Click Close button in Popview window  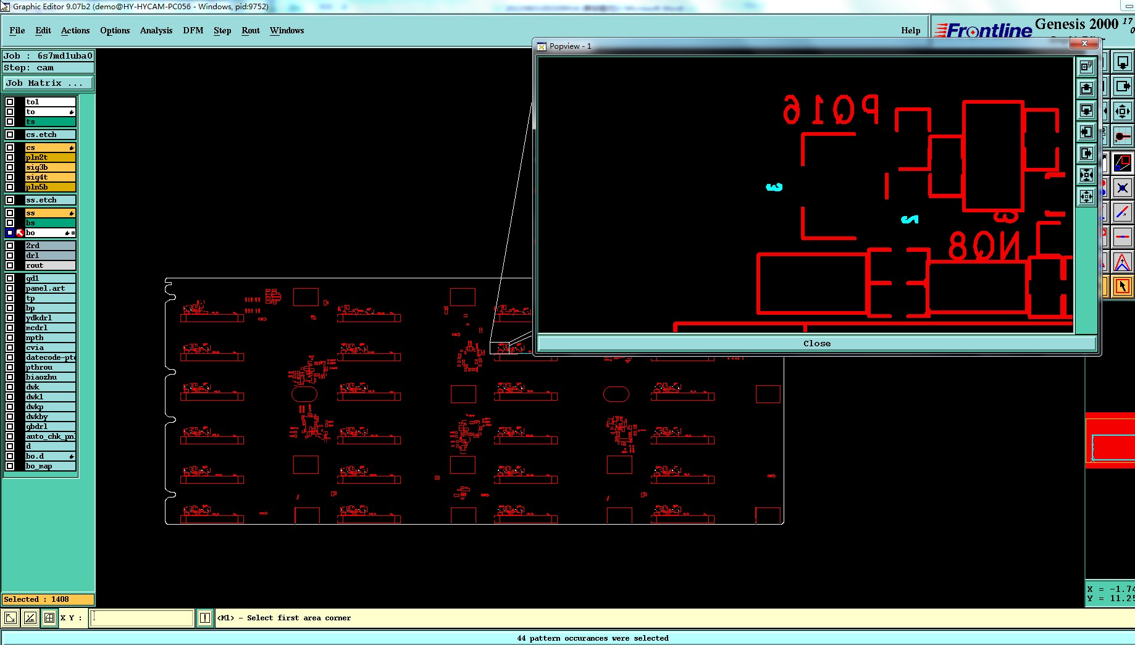(x=817, y=343)
